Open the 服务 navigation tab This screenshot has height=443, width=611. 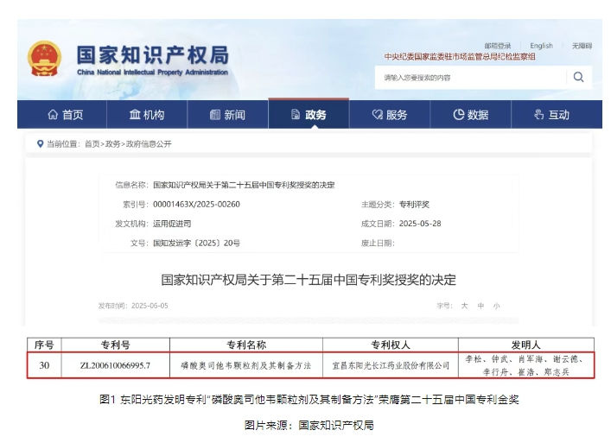coord(390,115)
